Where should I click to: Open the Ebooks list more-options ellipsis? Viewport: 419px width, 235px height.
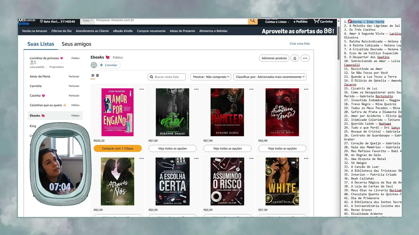pyautogui.click(x=305, y=58)
